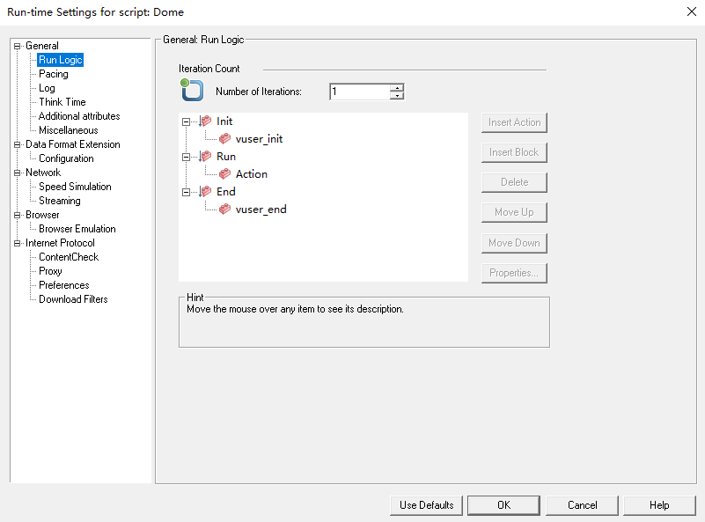Viewport: 705px width, 522px height.
Task: Select Pacing in the settings tree
Action: [x=53, y=74]
